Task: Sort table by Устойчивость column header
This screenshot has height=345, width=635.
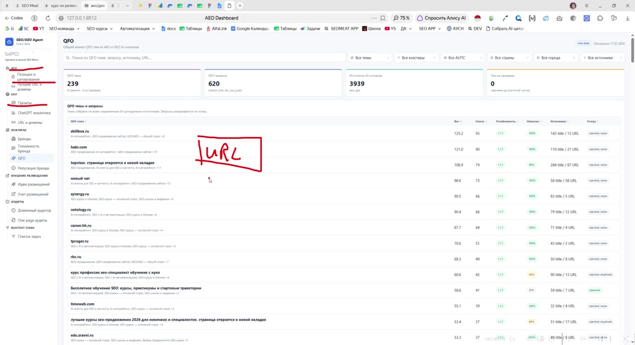Action: pos(507,121)
